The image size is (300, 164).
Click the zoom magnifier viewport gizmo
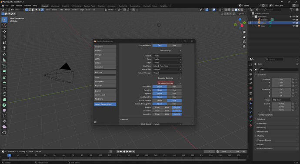coord(244,32)
